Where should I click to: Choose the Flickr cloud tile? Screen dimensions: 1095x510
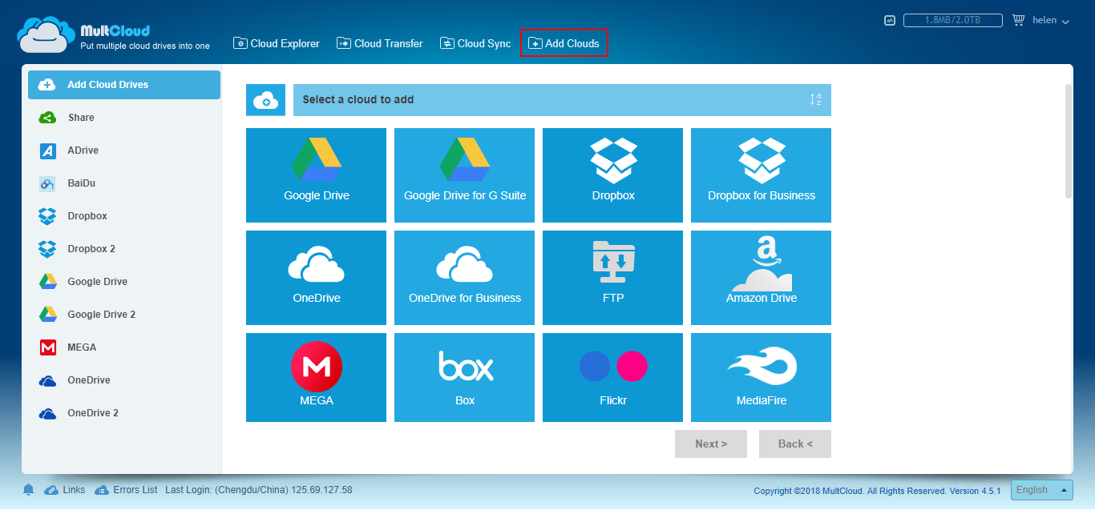click(612, 377)
